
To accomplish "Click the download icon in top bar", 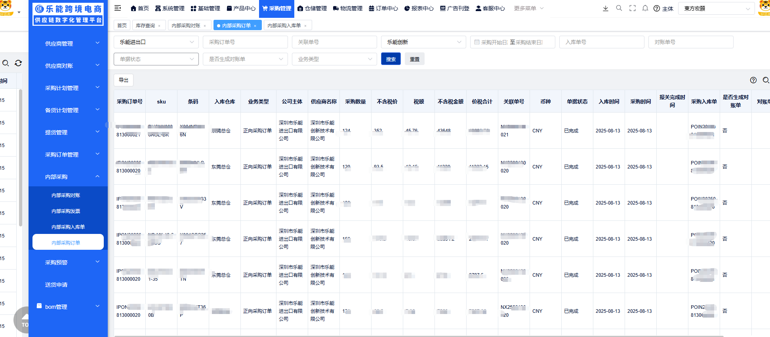I will [x=605, y=8].
